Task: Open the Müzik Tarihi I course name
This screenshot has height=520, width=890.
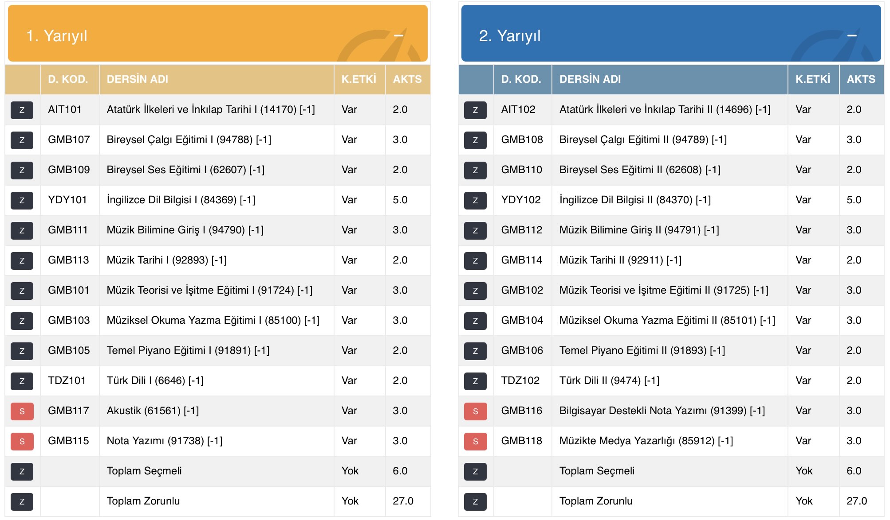Action: pos(166,260)
